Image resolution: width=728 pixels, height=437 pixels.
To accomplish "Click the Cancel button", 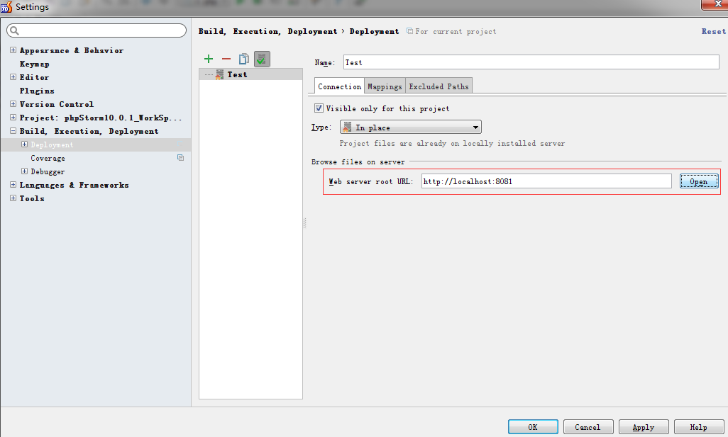I will 588,427.
